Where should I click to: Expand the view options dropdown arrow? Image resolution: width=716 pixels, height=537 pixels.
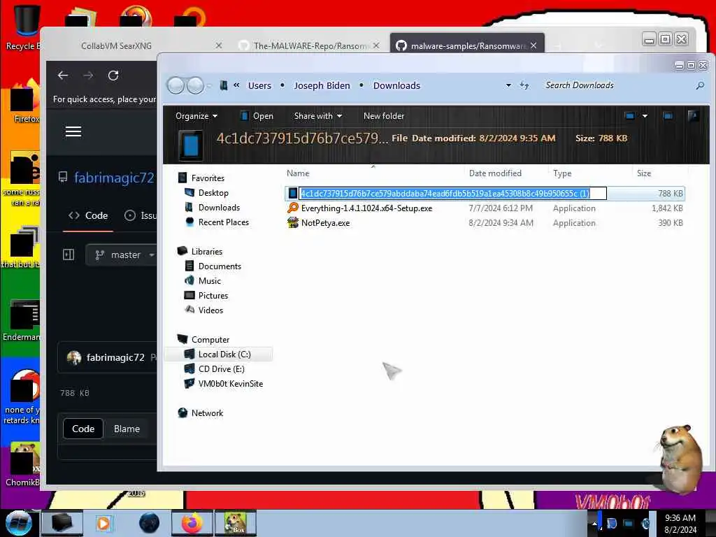(x=645, y=116)
